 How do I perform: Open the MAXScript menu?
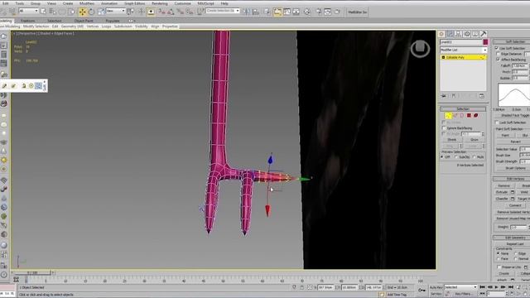(206, 3)
